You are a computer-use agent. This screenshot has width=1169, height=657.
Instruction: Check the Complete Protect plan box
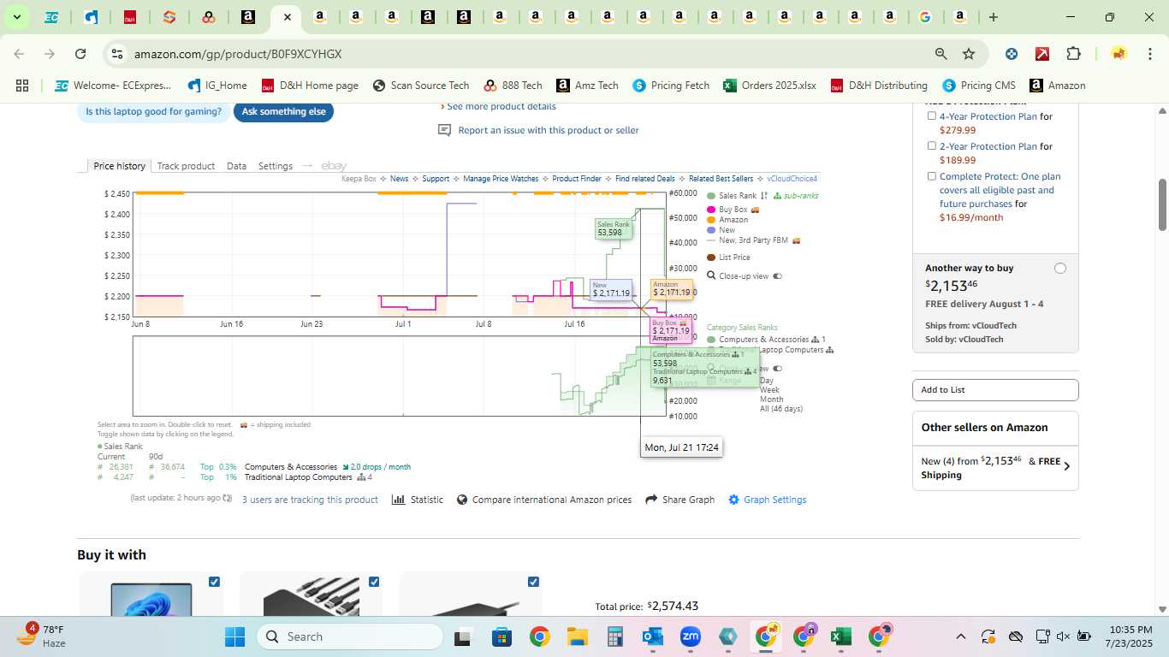click(932, 176)
